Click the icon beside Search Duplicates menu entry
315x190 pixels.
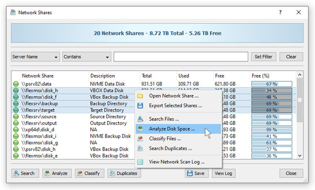coord(140,149)
